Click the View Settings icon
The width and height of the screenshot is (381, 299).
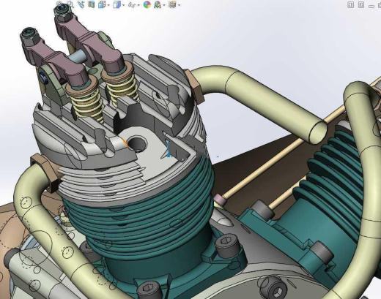[172, 4]
